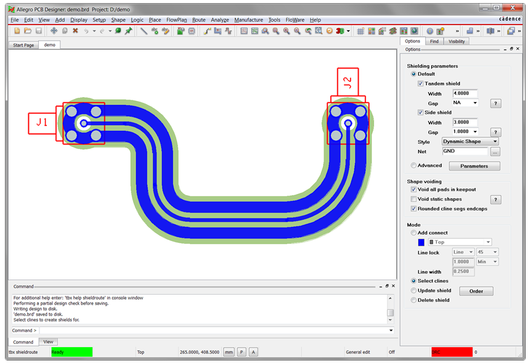Viewport: 530px width, 363px height.
Task: Click the Tandem shield Width input field
Action: (x=465, y=94)
